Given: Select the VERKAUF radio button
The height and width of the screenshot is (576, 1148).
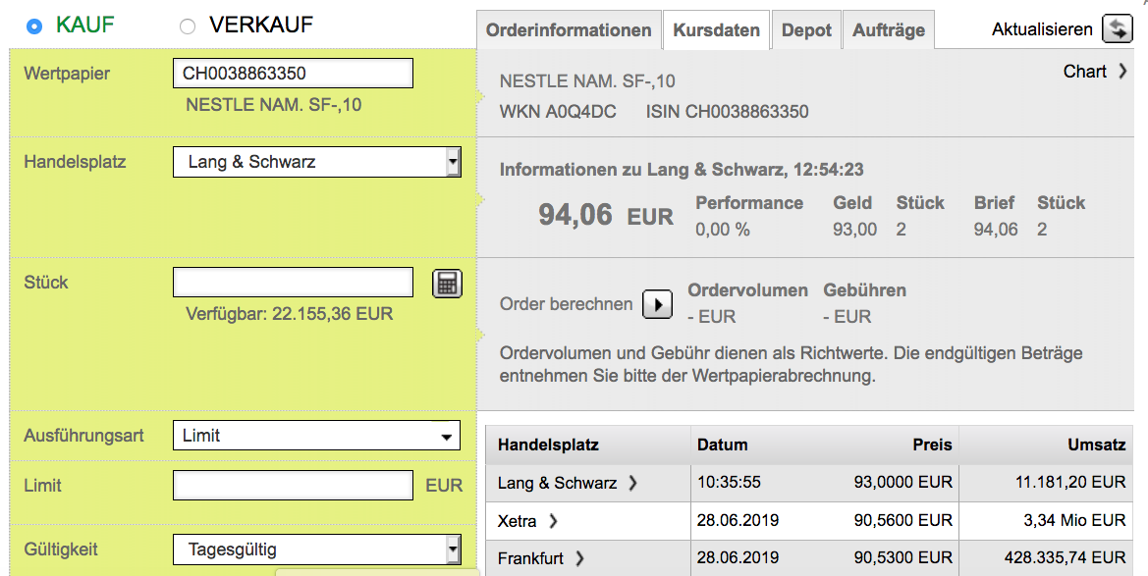Looking at the screenshot, I should coord(188,26).
